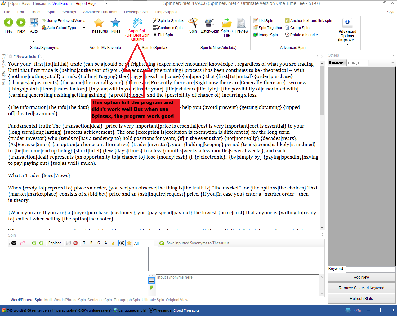397x317 pixels.
Task: Click the red delete icon in Spin toolbar
Action: tap(75, 243)
